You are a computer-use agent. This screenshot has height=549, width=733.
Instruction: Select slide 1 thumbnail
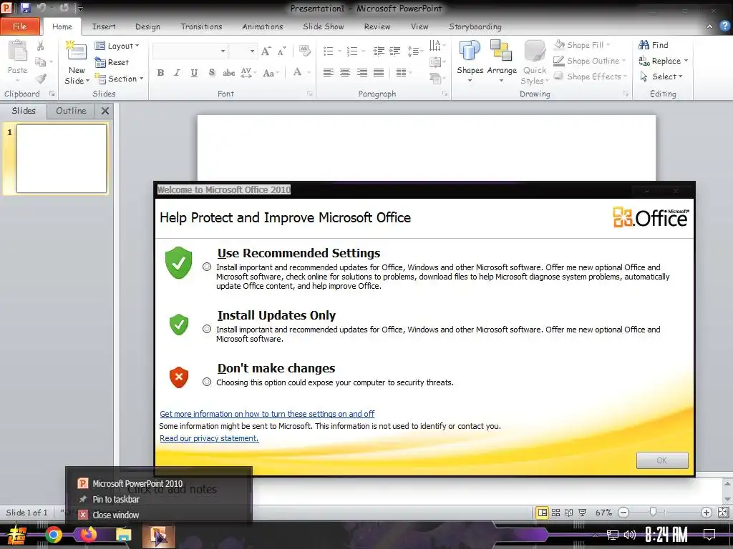62,158
